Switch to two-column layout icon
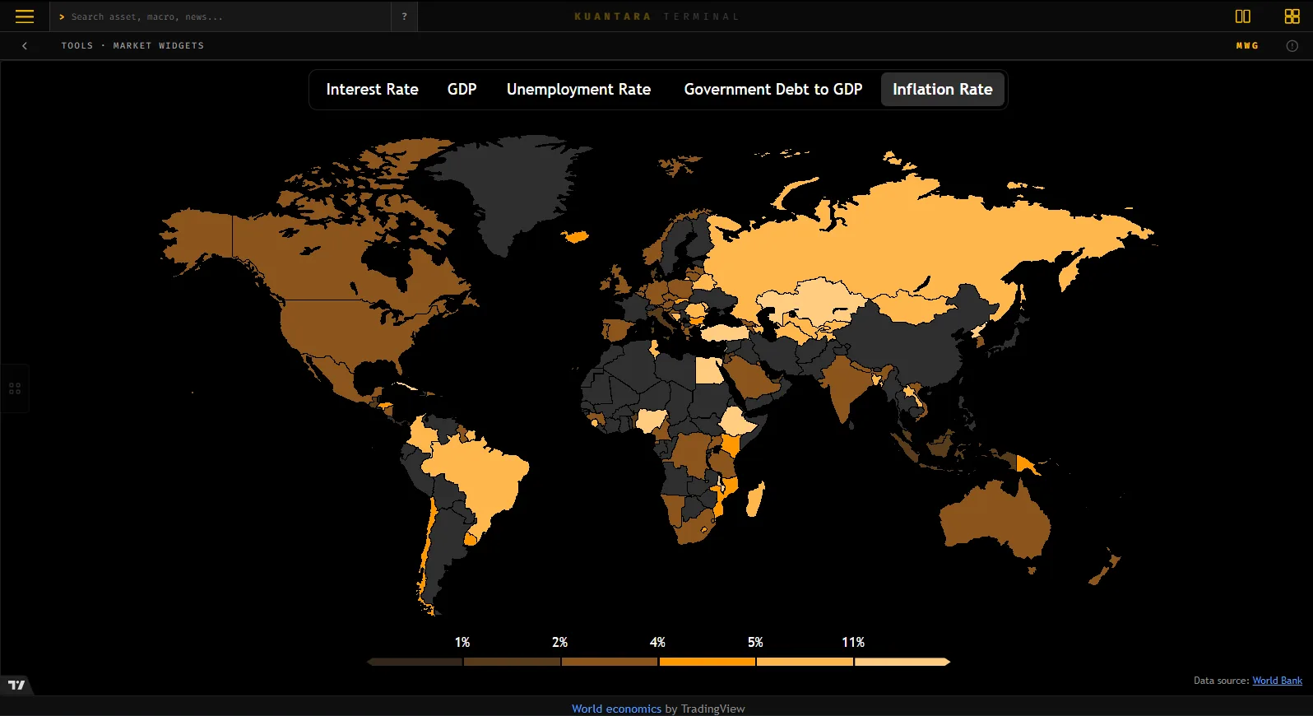The width and height of the screenshot is (1313, 716). (1243, 16)
